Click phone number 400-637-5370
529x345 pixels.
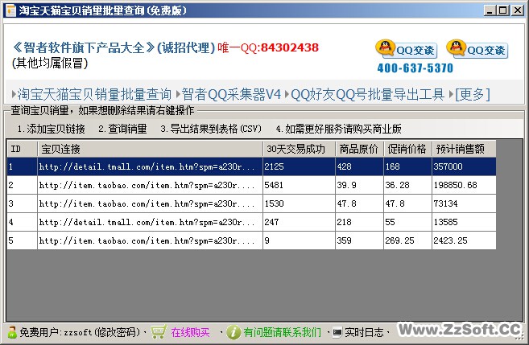coord(415,68)
